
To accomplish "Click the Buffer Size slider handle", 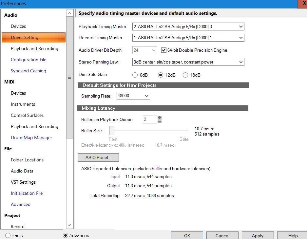I will click(112, 130).
